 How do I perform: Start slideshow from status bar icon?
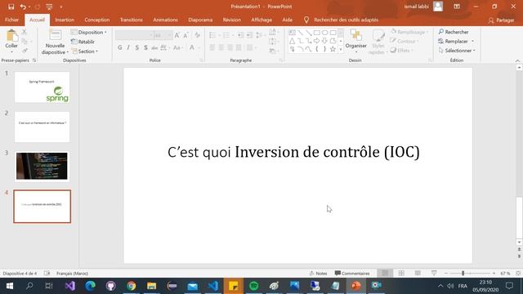click(x=434, y=273)
